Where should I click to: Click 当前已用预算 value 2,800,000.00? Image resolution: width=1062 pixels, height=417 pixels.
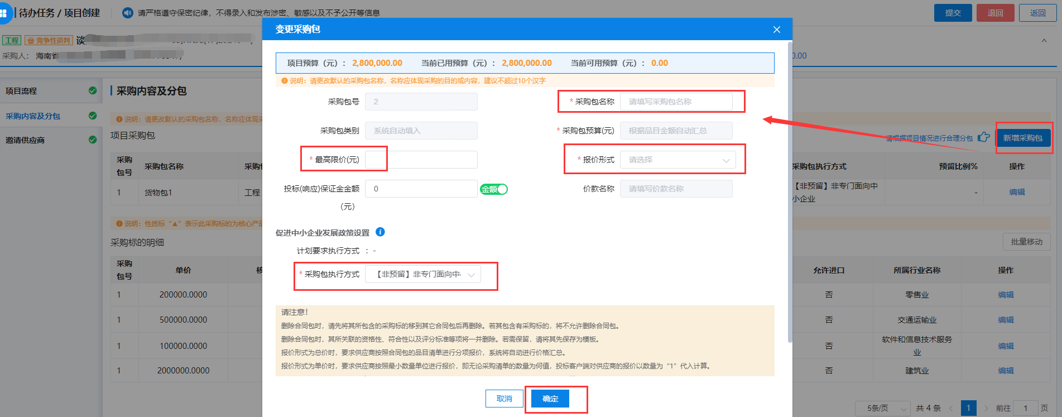pos(527,63)
